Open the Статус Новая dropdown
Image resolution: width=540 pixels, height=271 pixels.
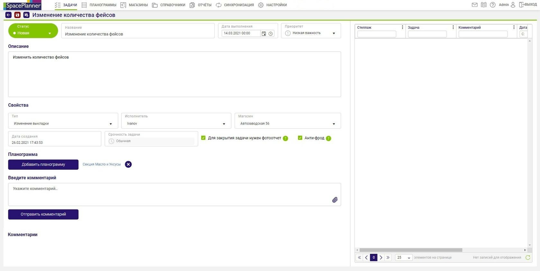[33, 31]
